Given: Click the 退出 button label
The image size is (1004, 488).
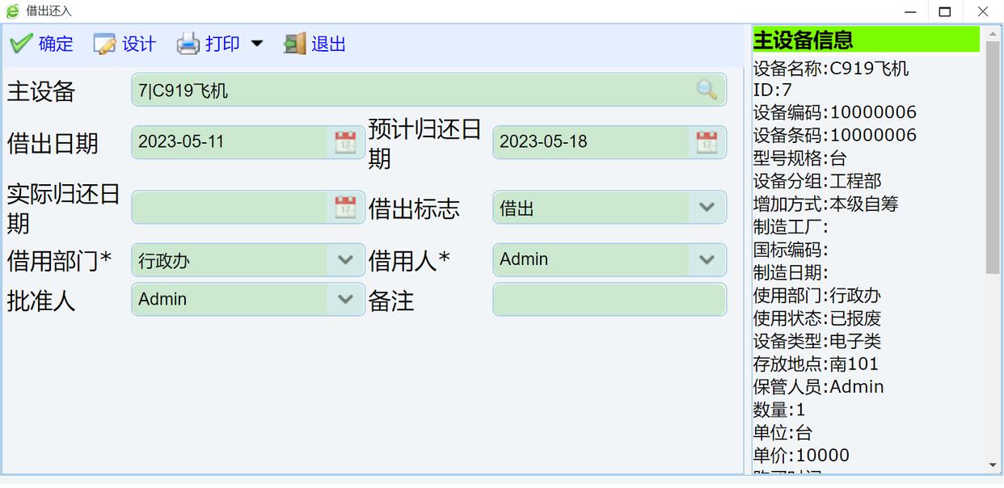Looking at the screenshot, I should [328, 44].
